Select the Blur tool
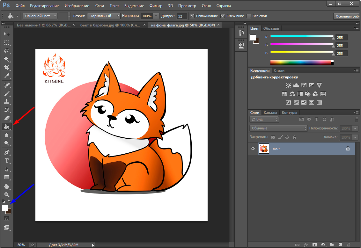 pos(7,135)
